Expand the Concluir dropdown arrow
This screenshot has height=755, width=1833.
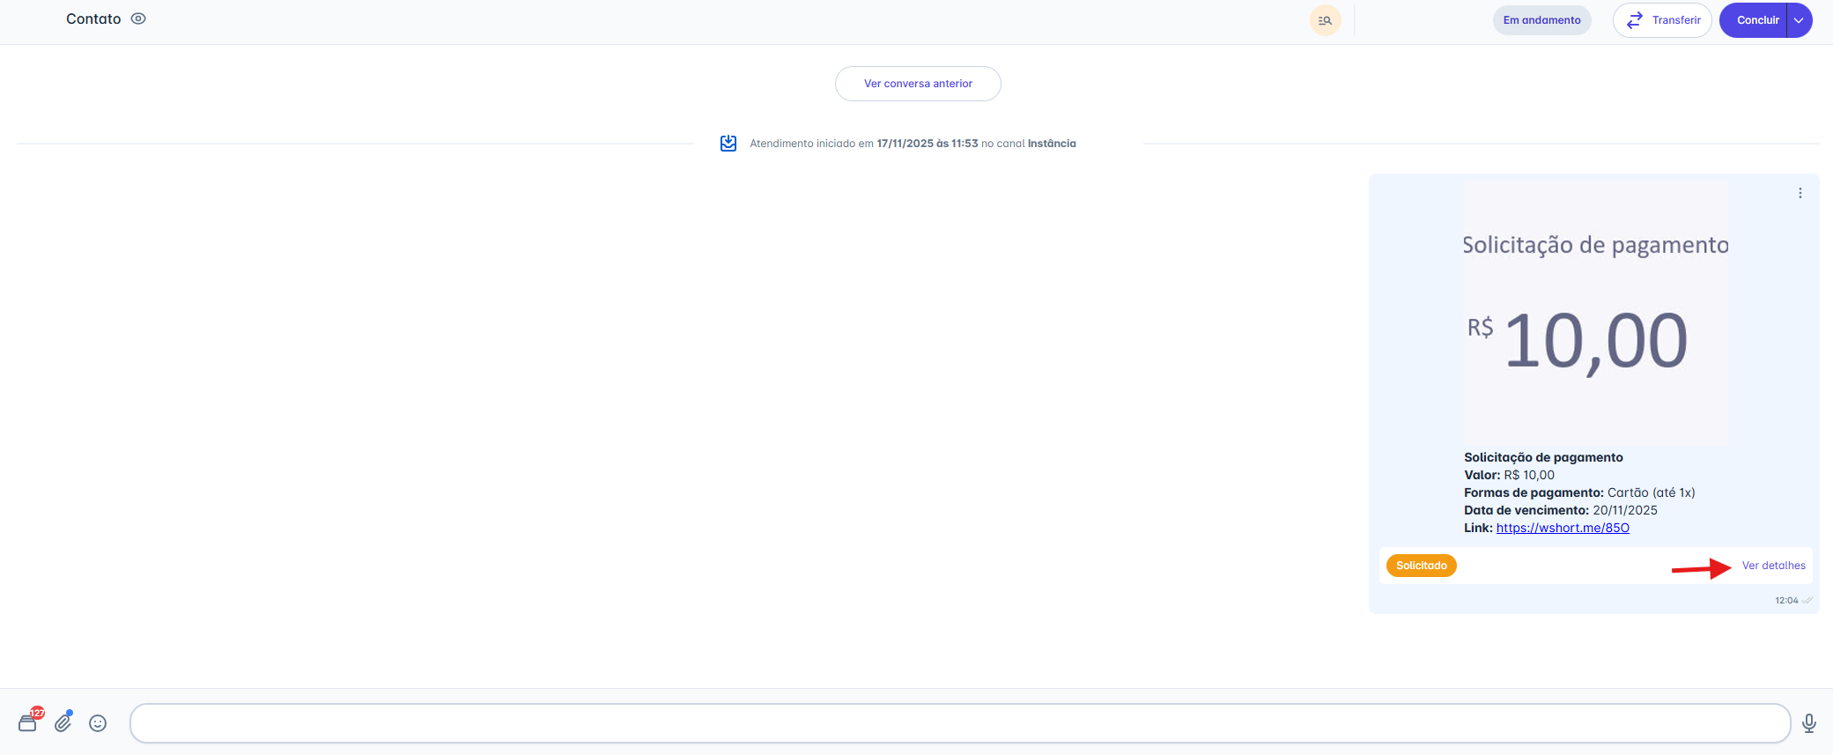1799,20
